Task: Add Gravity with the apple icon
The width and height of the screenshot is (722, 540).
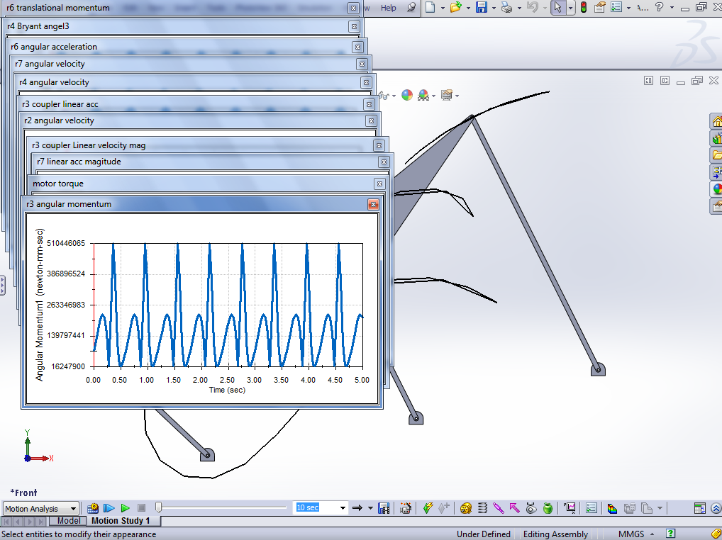Action: coord(548,508)
